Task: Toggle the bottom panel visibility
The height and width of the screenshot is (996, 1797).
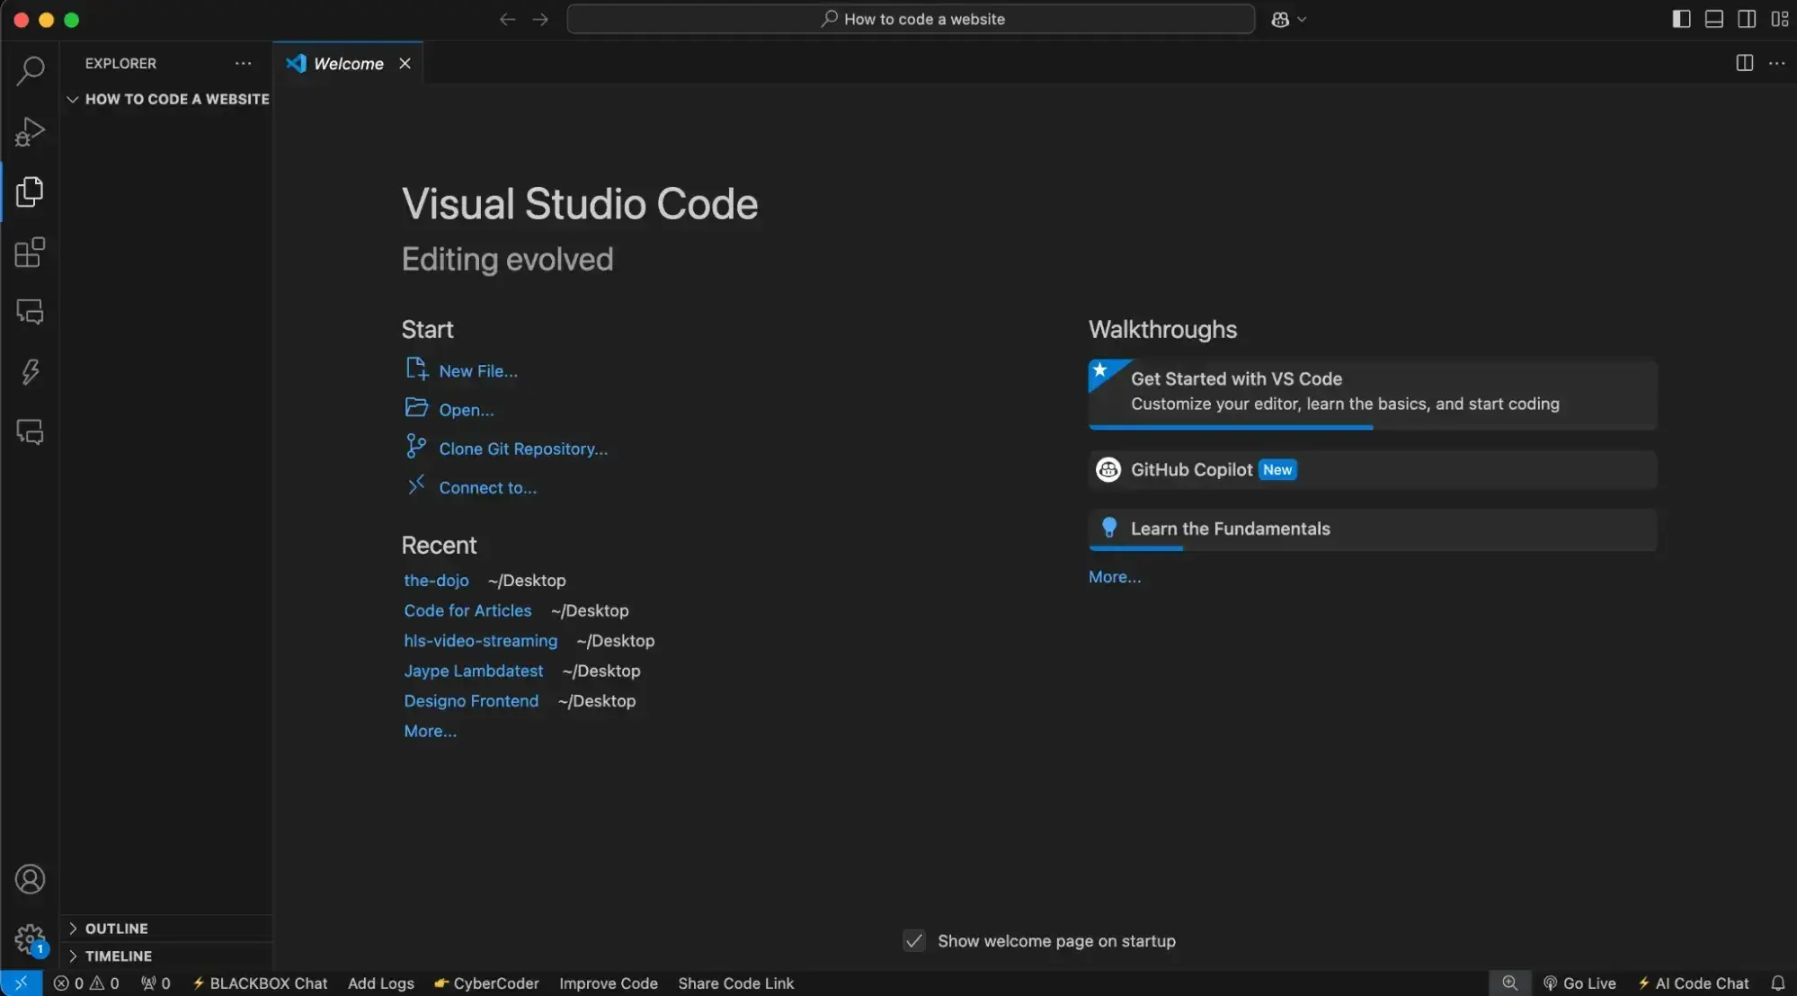Action: point(1713,18)
